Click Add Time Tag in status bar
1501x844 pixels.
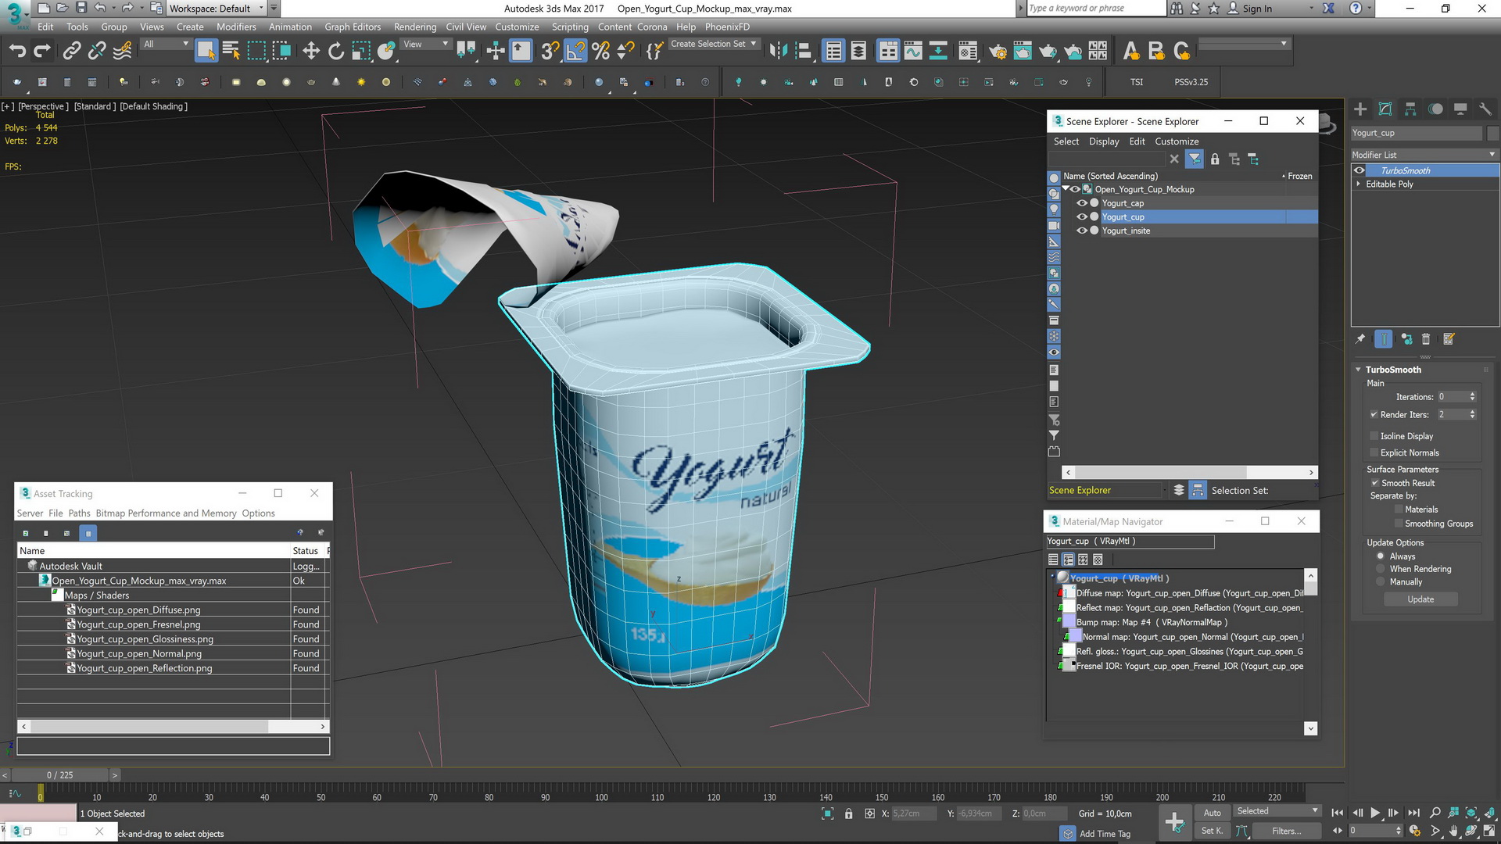tap(1105, 834)
